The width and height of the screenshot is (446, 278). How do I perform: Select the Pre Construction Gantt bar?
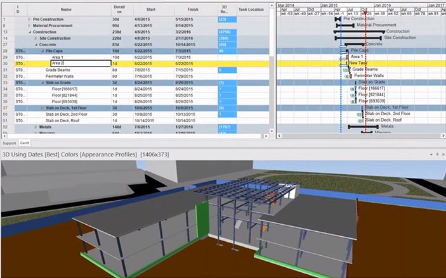pos(338,19)
